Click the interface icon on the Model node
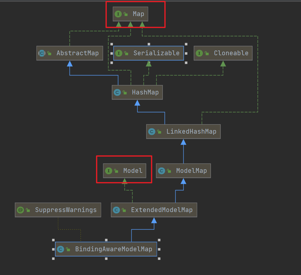Screen dimensions: 301x275 (108, 171)
